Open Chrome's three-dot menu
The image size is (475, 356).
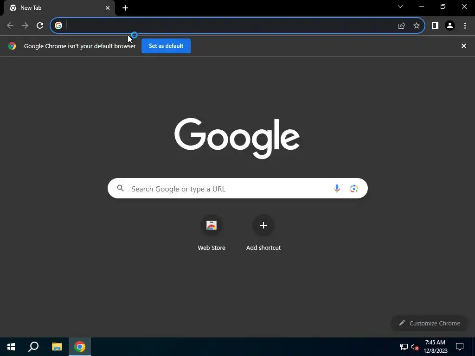[465, 26]
